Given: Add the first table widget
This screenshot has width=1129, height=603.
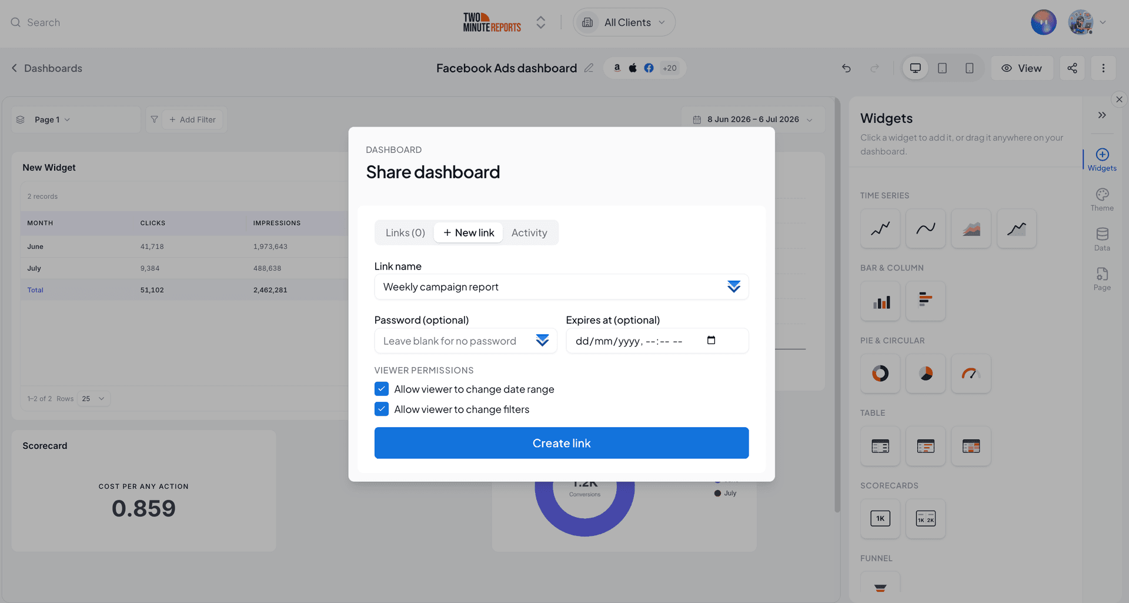Looking at the screenshot, I should click(x=880, y=446).
